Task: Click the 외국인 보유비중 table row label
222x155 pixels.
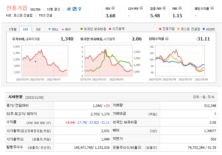Action: click(125, 122)
